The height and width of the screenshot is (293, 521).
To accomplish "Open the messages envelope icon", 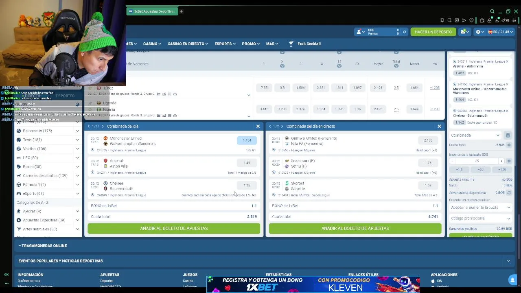I will click(x=464, y=32).
